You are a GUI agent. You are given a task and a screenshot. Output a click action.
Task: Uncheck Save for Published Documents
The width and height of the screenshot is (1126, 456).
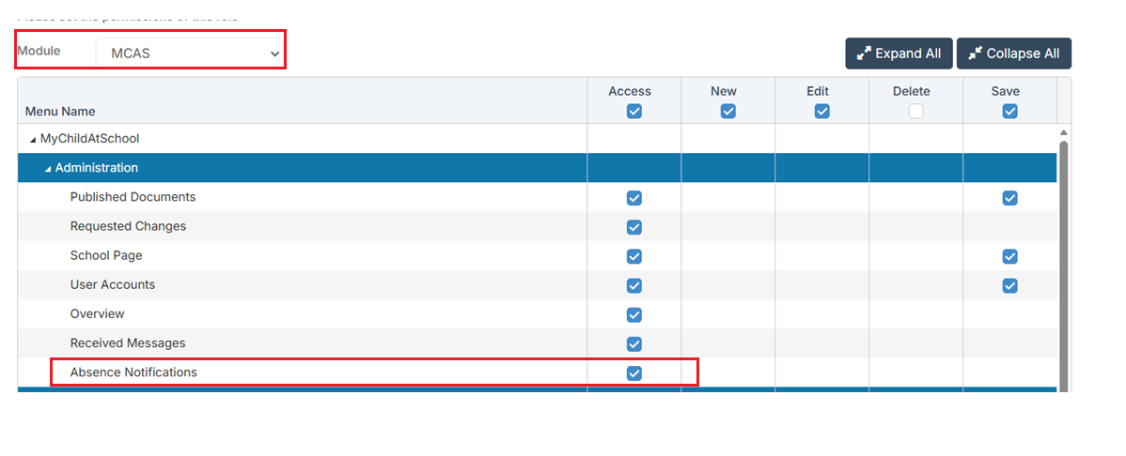1009,198
